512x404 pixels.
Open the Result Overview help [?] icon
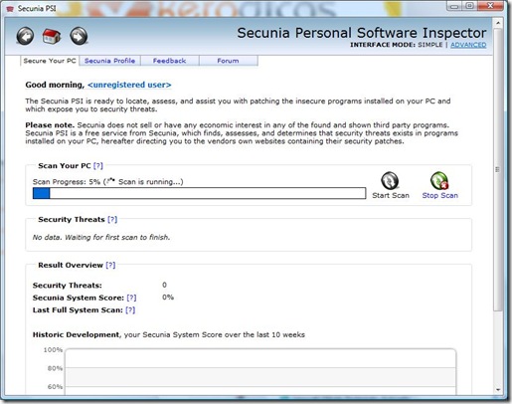point(110,265)
